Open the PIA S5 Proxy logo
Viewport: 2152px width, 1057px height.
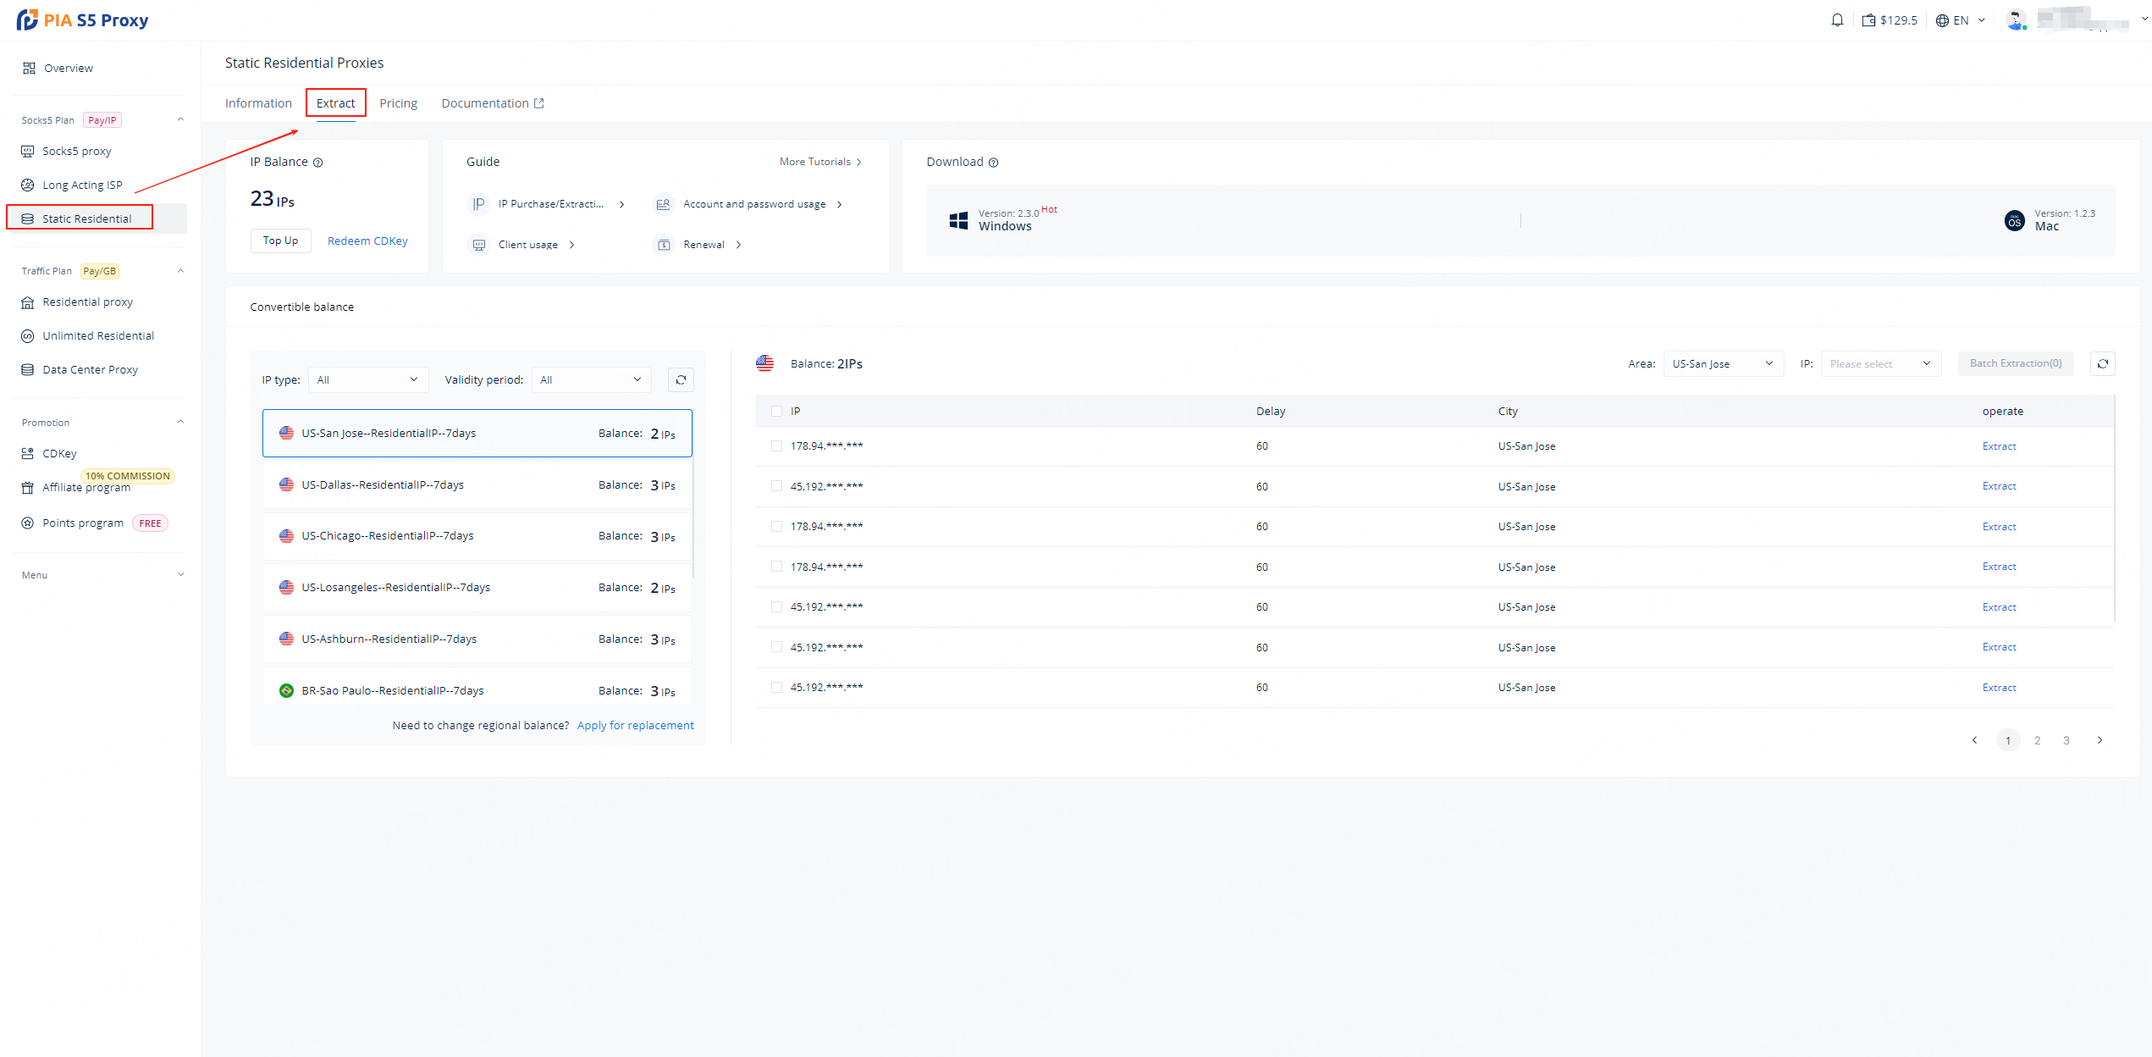82,19
